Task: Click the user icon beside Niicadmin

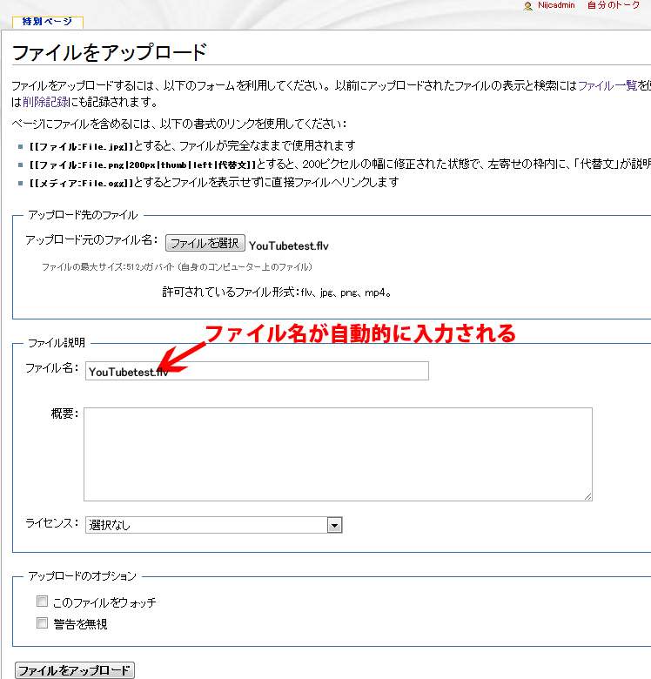Action: pyautogui.click(x=527, y=6)
